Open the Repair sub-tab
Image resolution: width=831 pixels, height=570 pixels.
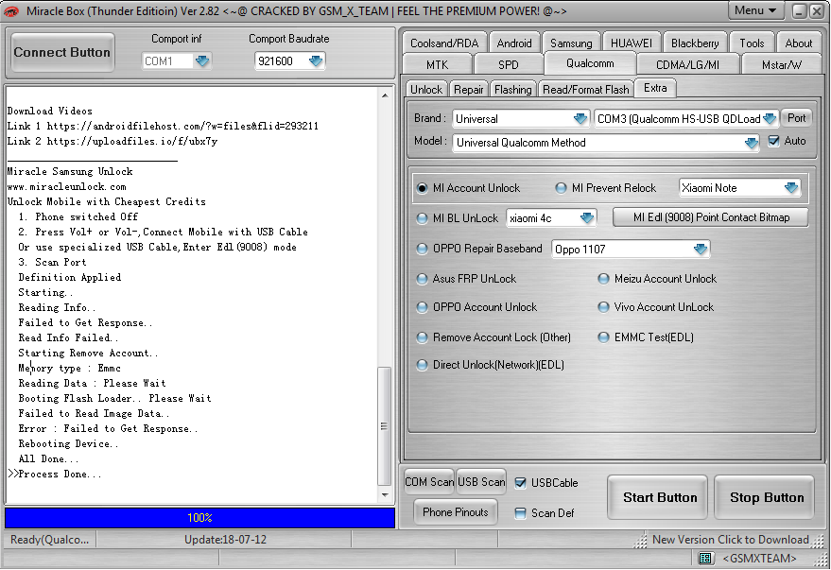469,90
